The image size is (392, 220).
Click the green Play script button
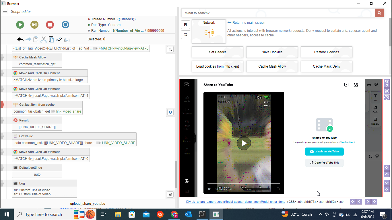pyautogui.click(x=20, y=25)
